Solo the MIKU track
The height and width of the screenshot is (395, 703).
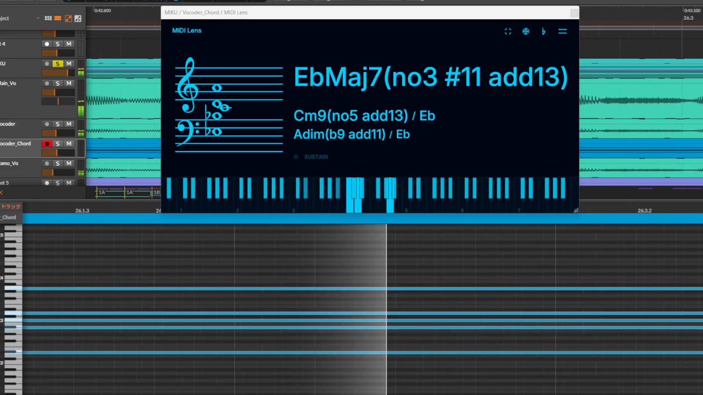pos(57,64)
